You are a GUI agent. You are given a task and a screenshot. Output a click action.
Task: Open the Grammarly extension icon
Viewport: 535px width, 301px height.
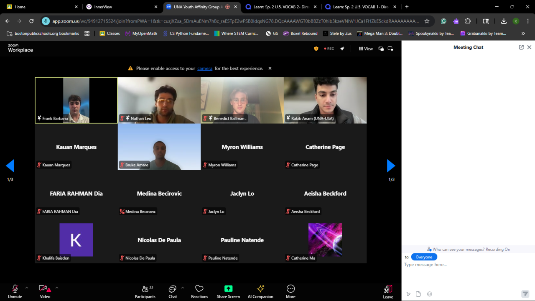[x=443, y=21]
